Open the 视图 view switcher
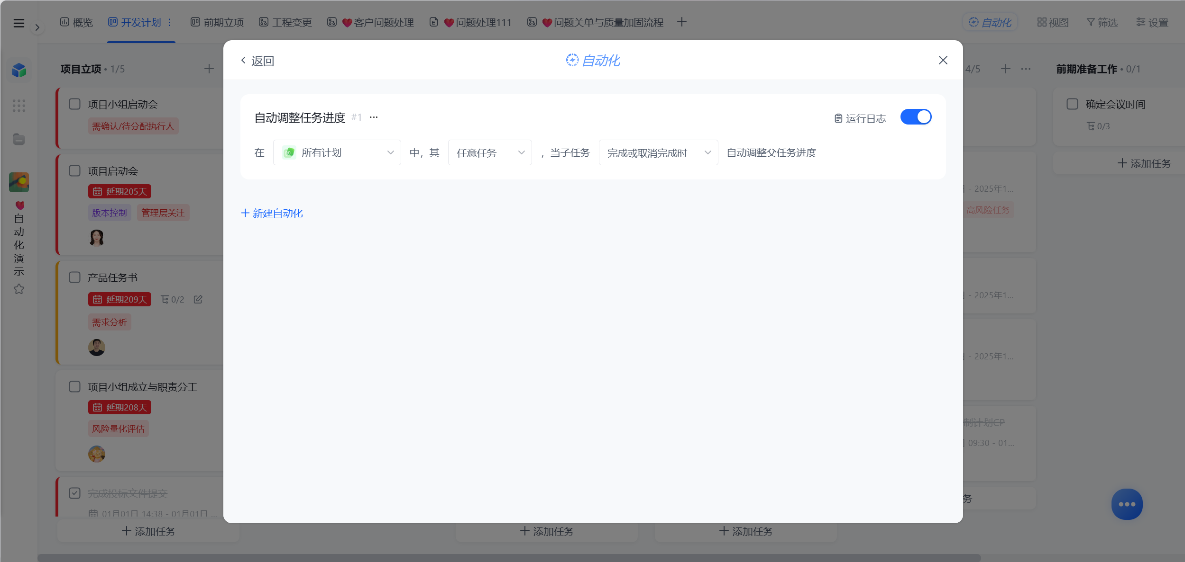Image resolution: width=1185 pixels, height=562 pixels. (1053, 22)
